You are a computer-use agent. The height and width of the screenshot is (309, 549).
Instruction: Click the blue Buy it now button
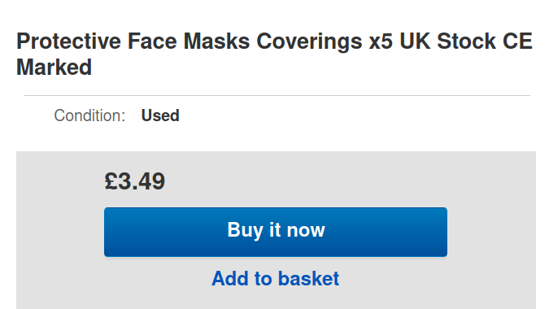pos(276,232)
